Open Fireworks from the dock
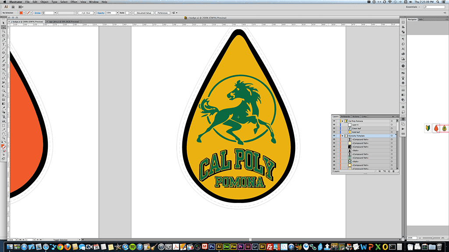The width and height of the screenshot is (449, 252). tap(233, 247)
